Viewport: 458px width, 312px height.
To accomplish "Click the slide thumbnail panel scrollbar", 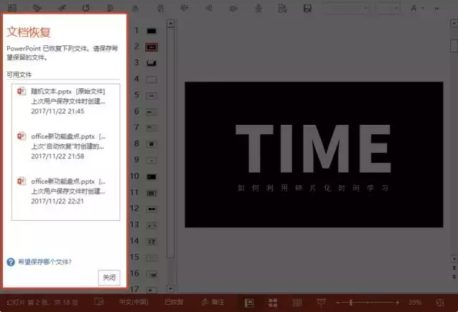I will [170, 143].
